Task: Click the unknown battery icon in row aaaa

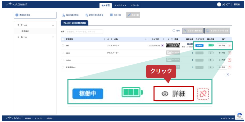Action: [x=211, y=53]
